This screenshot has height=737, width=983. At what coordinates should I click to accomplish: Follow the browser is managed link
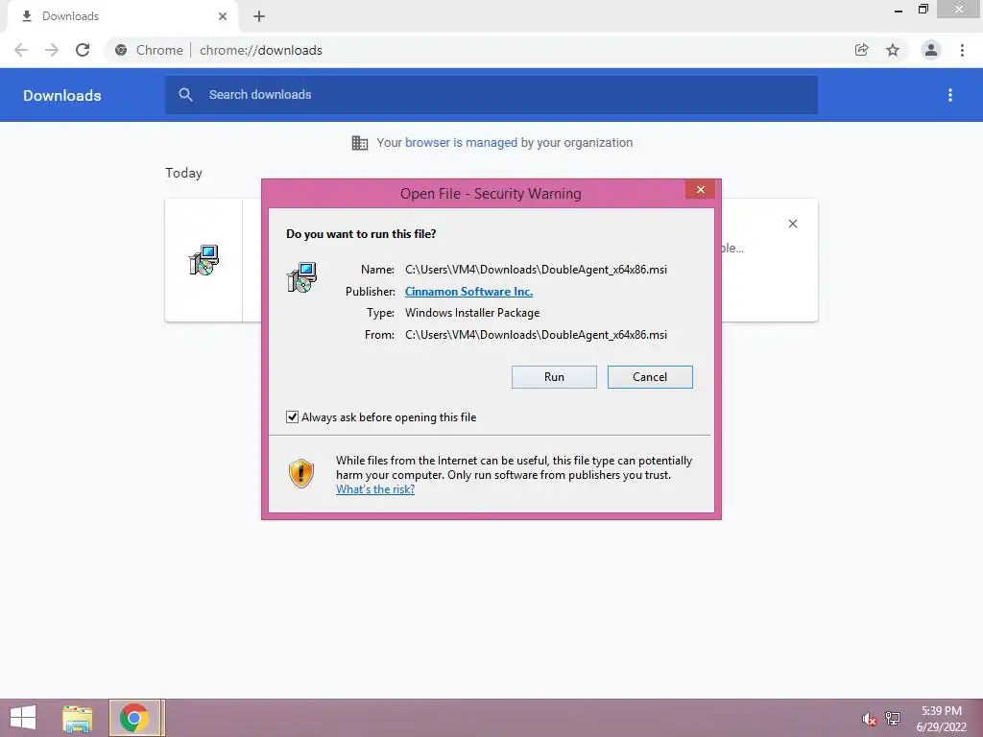pyautogui.click(x=461, y=143)
